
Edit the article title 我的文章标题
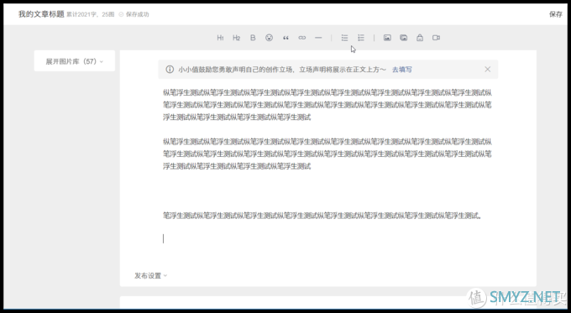click(41, 14)
